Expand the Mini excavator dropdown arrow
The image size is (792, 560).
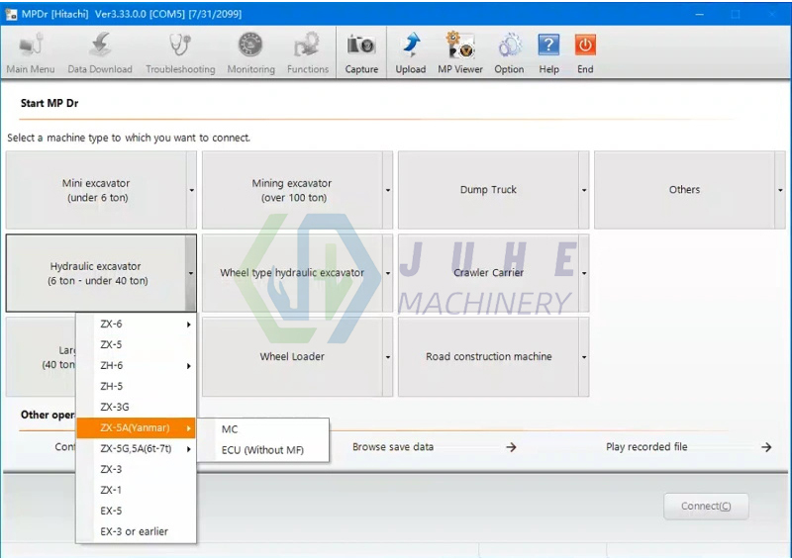(x=191, y=191)
